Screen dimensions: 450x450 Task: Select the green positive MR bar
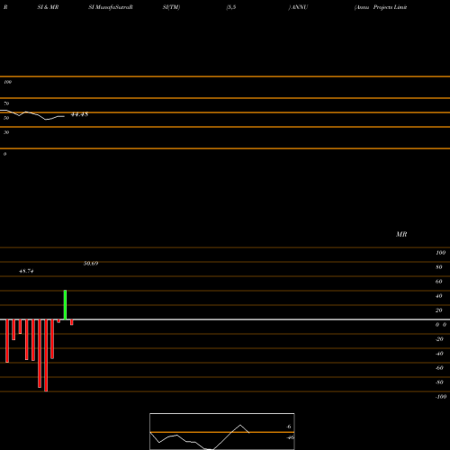[x=65, y=305]
